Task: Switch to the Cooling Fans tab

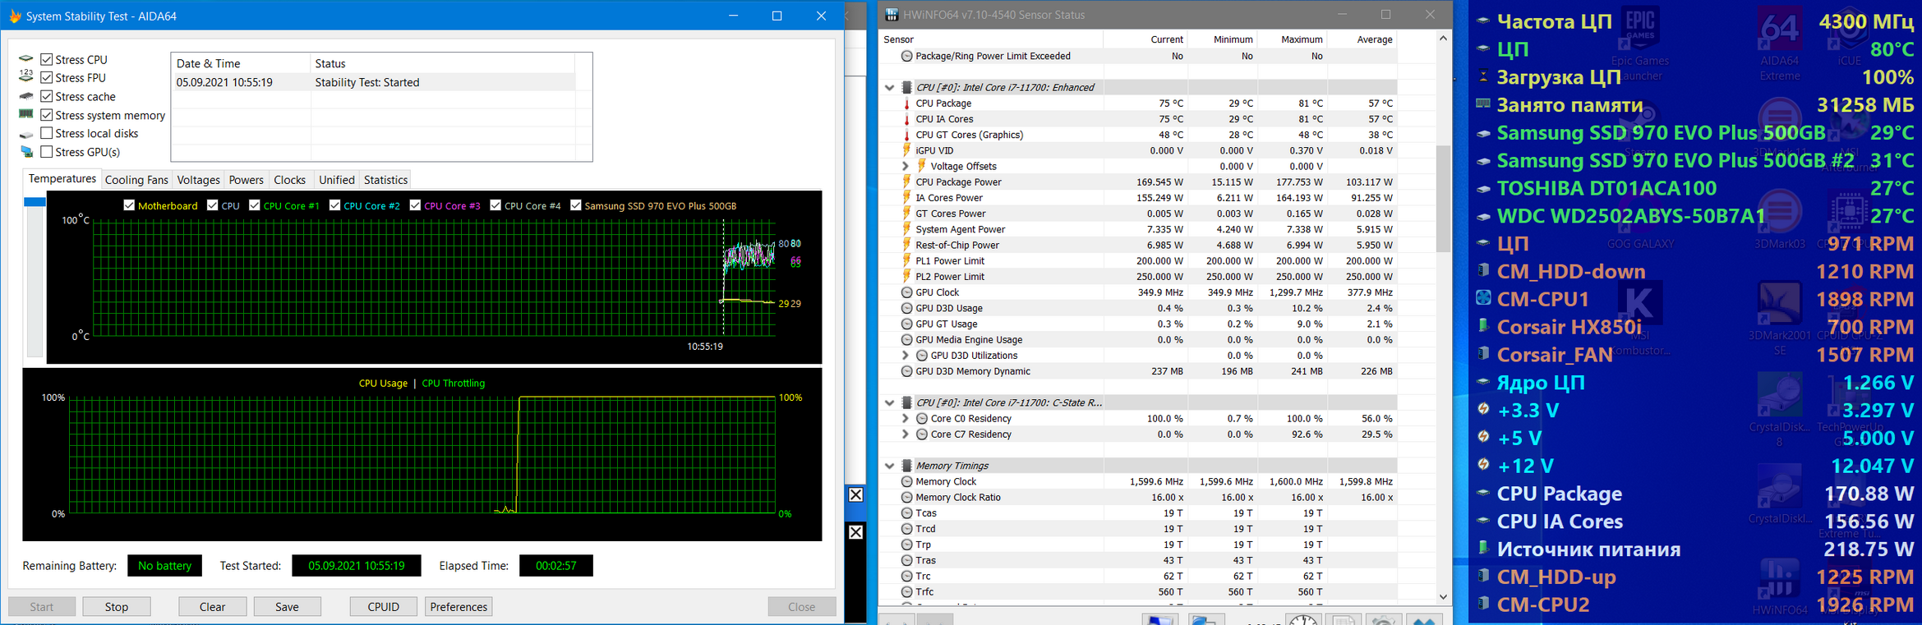Action: pos(136,180)
